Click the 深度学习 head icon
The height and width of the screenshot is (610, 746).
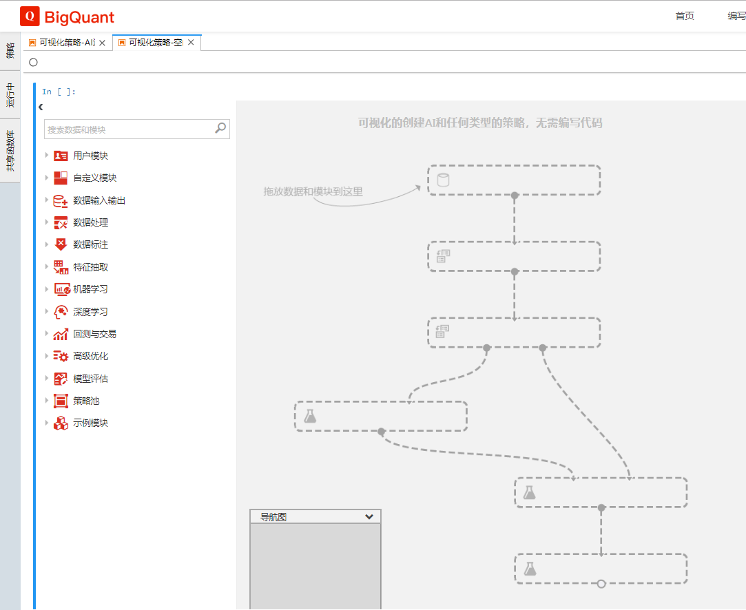click(x=61, y=311)
